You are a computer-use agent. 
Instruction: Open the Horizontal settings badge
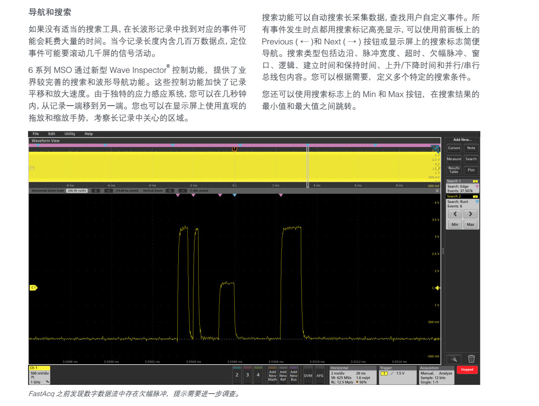352,375
